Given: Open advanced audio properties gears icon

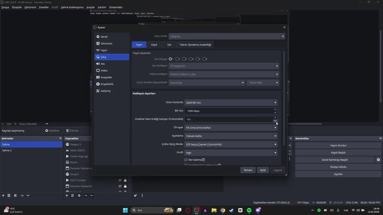Looking at the screenshot, I should tap(136, 196).
